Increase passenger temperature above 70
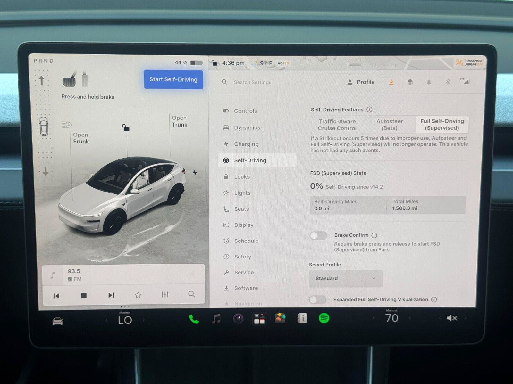The width and height of the screenshot is (513, 384). pos(409,318)
